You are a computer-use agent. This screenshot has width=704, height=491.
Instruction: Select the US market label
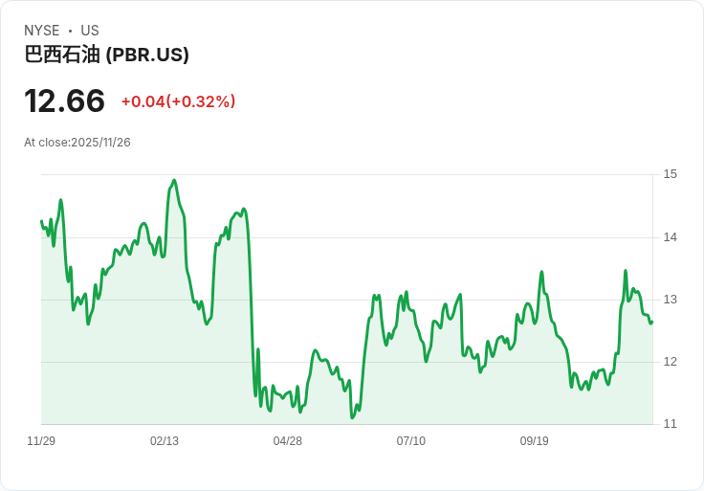pyautogui.click(x=90, y=31)
